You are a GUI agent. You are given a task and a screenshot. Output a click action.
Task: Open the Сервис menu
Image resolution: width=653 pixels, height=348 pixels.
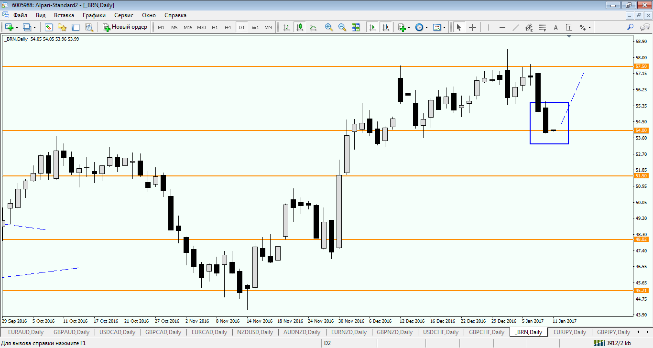(x=124, y=15)
